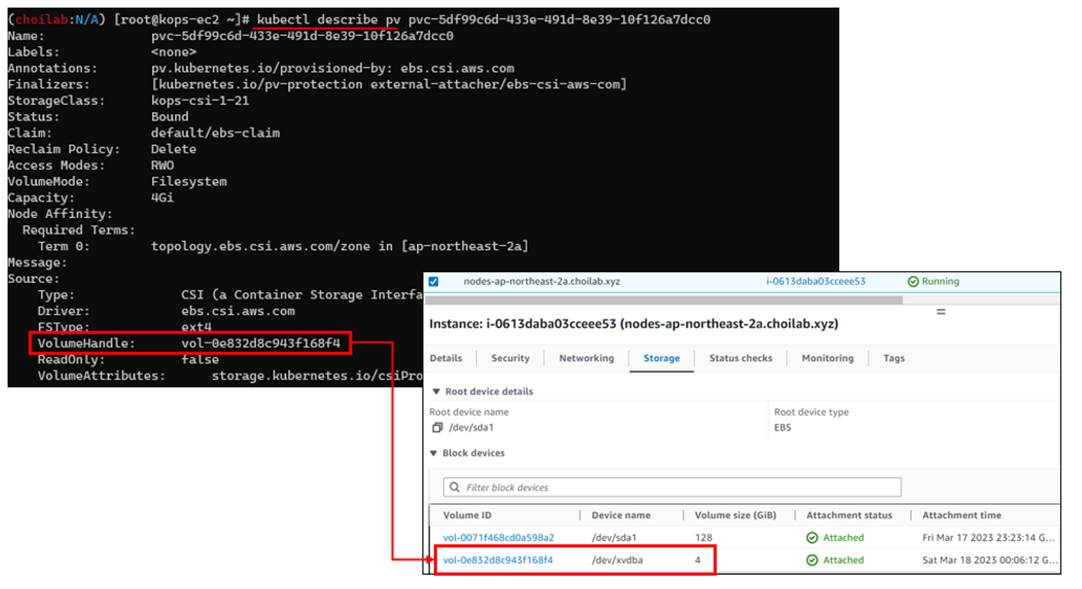Screen dimensions: 1082x589
Task: Switch to the Security tab
Action: point(510,358)
